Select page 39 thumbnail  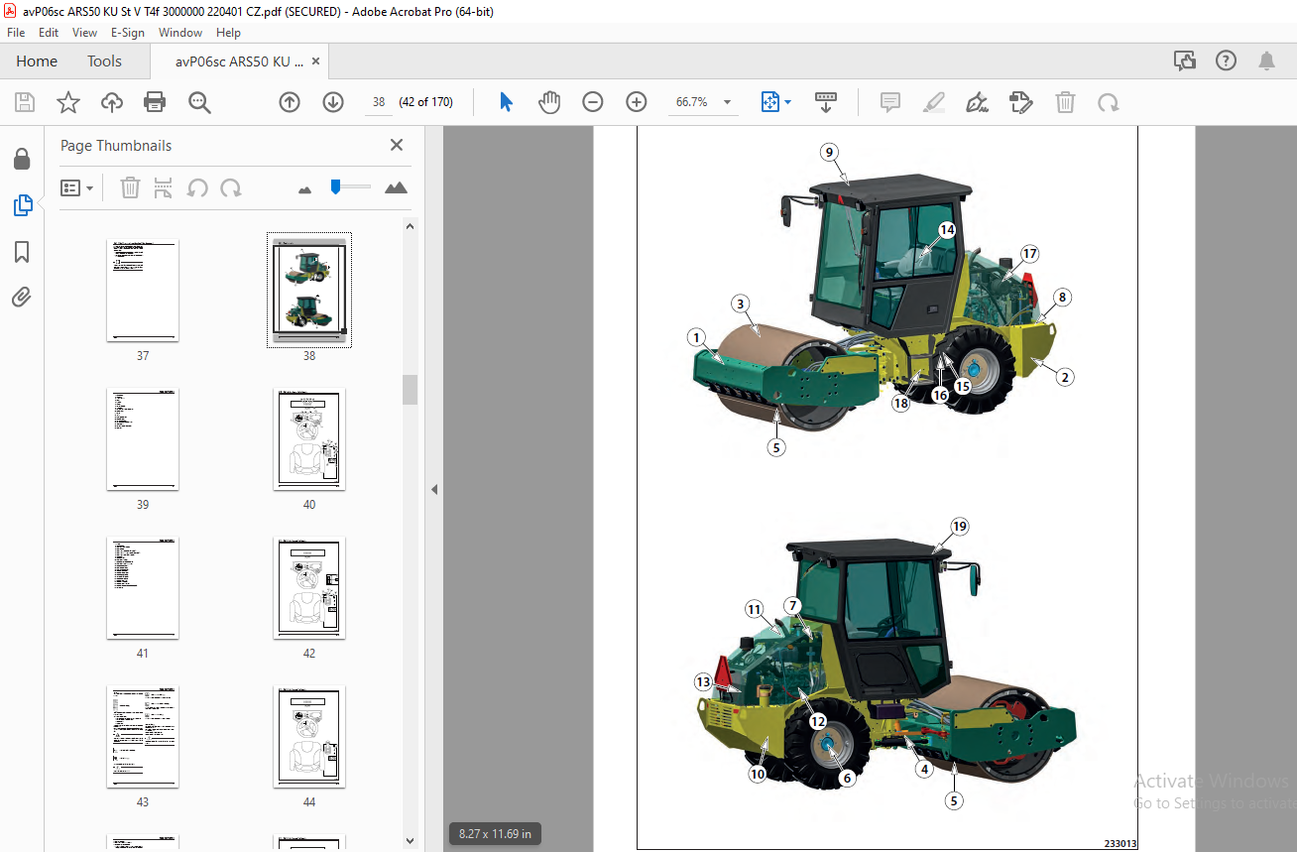coord(143,439)
